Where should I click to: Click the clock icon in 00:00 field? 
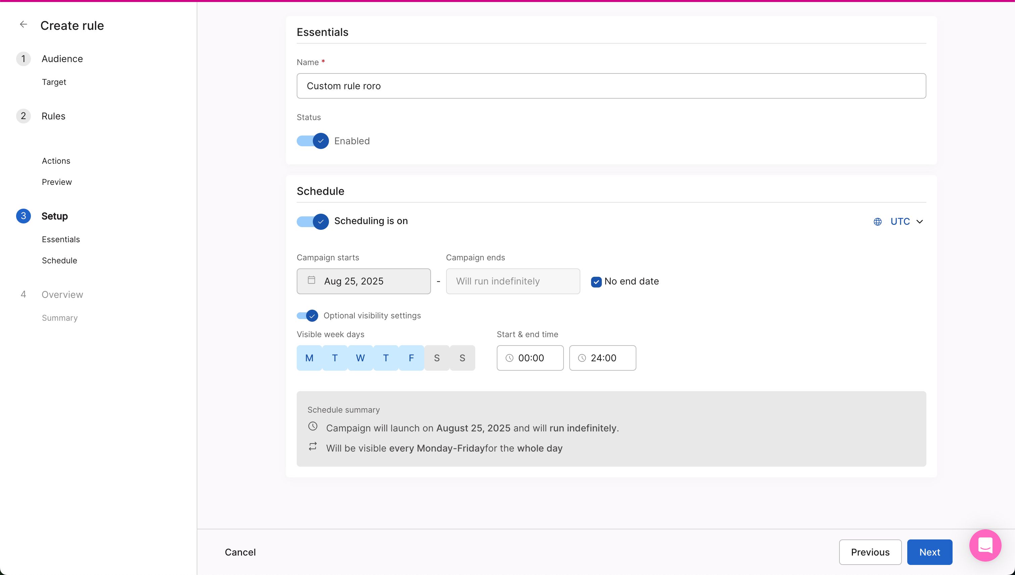tap(510, 358)
